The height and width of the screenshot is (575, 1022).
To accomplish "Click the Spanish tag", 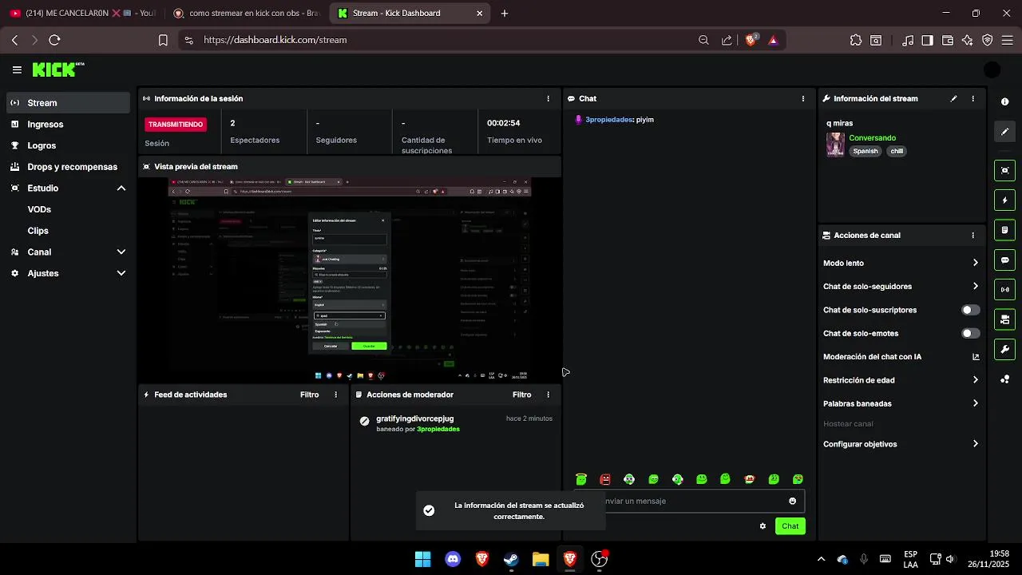I will click(x=866, y=151).
